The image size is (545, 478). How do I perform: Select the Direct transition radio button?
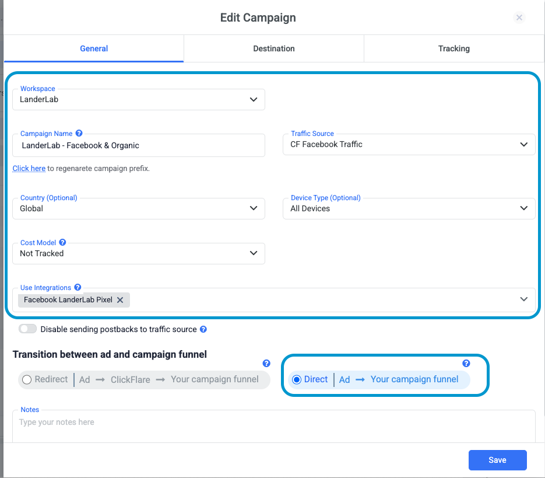pos(297,379)
